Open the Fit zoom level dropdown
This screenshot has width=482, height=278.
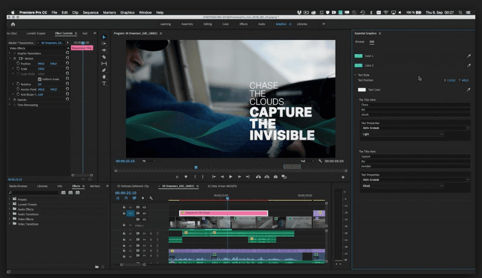[x=148, y=161]
